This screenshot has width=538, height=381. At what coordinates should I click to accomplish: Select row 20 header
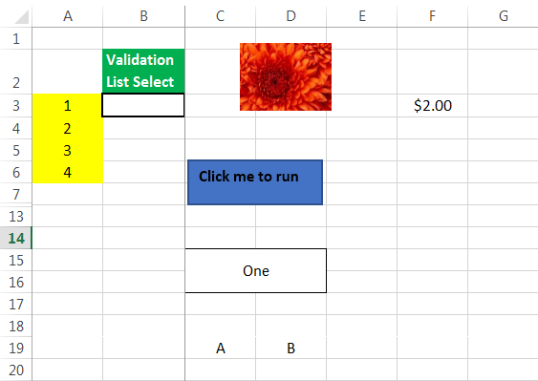(x=16, y=370)
